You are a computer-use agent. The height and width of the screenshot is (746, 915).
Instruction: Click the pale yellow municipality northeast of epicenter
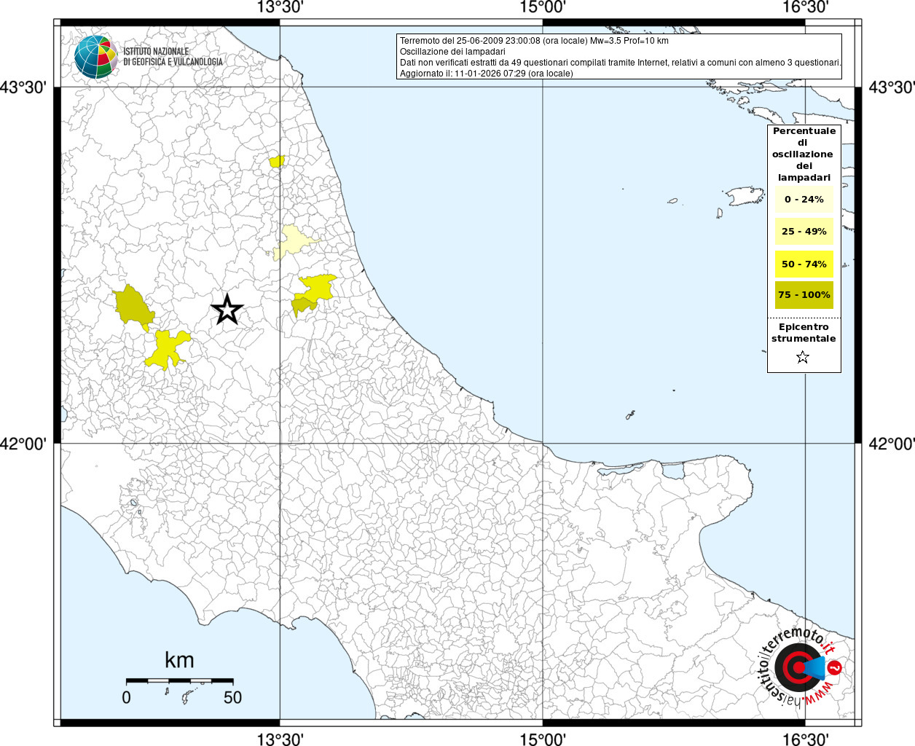point(293,243)
